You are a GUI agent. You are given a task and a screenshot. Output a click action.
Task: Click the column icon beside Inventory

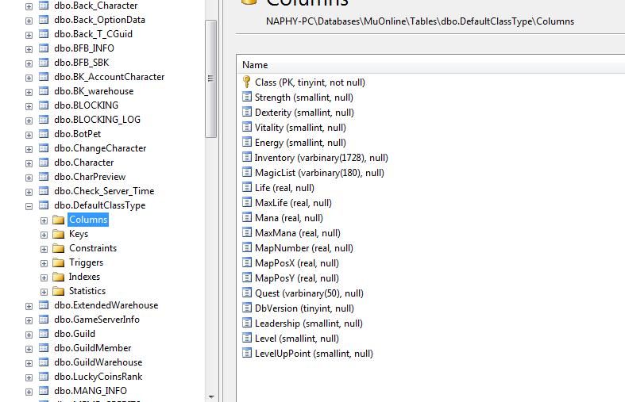(247, 158)
